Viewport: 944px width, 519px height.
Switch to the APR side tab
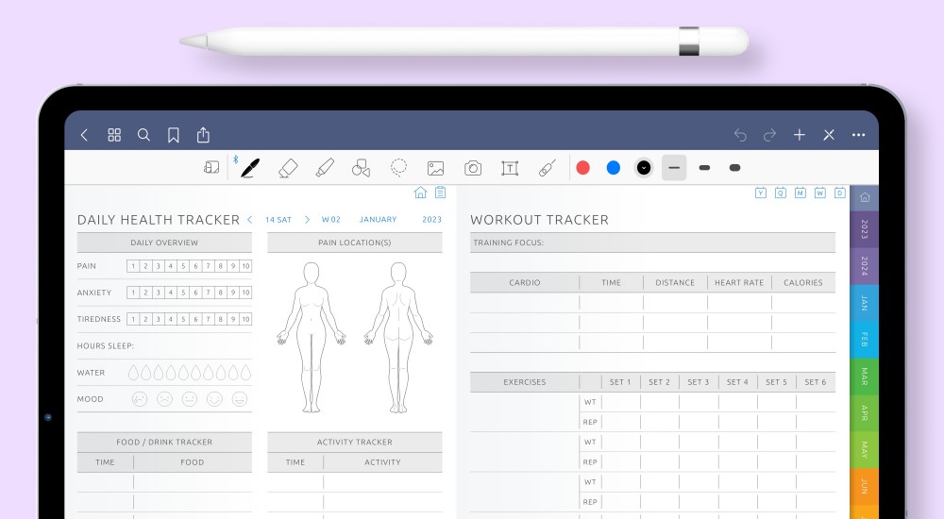865,413
